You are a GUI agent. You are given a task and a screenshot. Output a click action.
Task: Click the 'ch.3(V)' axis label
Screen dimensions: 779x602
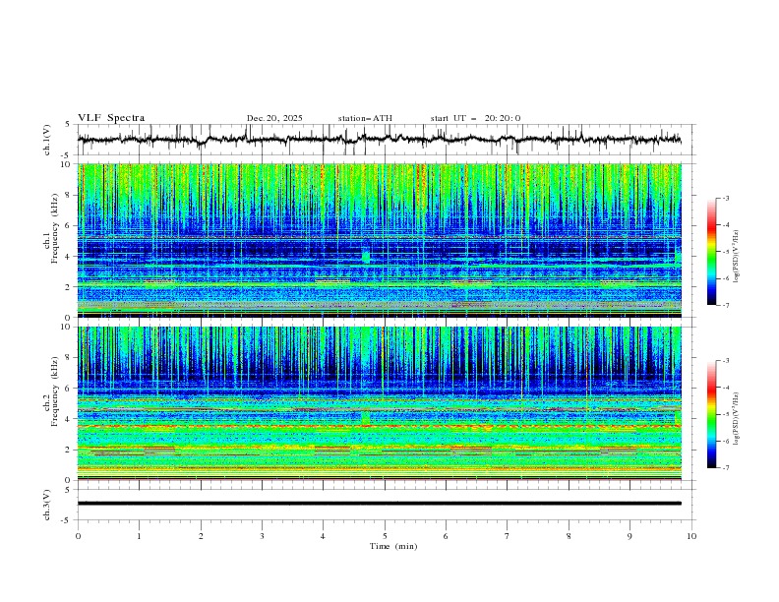(47, 505)
